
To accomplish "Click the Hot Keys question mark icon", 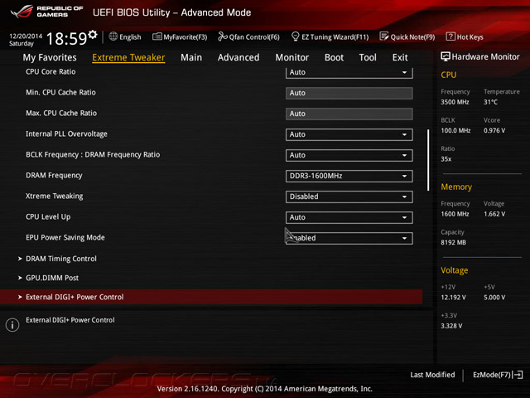I will [450, 36].
